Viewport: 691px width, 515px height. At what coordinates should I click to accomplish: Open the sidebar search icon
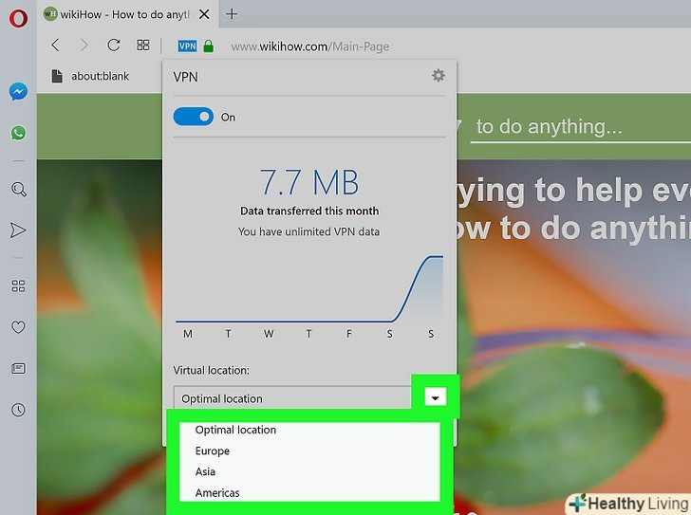click(x=19, y=190)
